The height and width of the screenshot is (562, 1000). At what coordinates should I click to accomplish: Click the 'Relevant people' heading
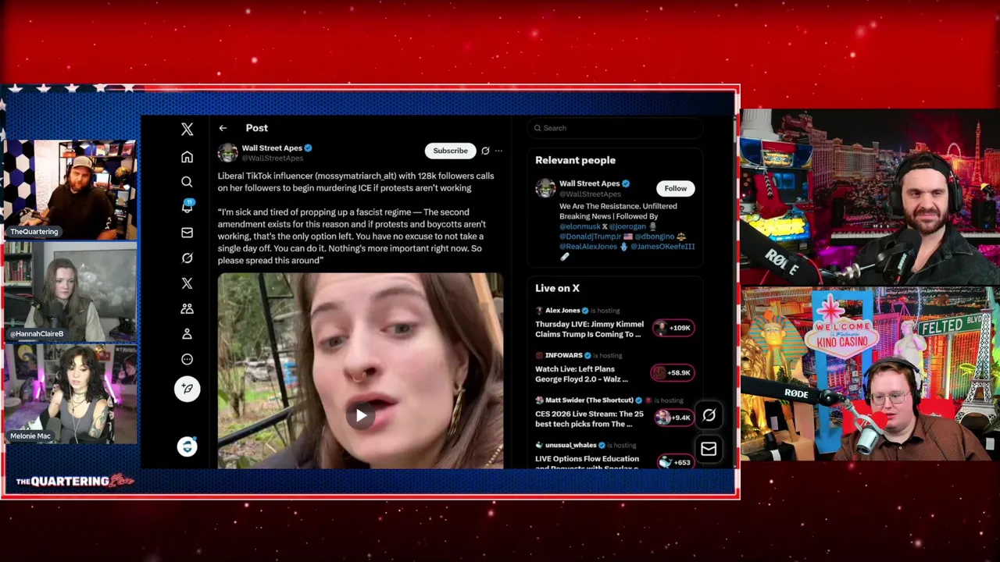coord(575,160)
